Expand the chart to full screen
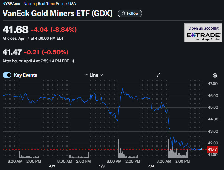224x170 pixels. coord(158,75)
